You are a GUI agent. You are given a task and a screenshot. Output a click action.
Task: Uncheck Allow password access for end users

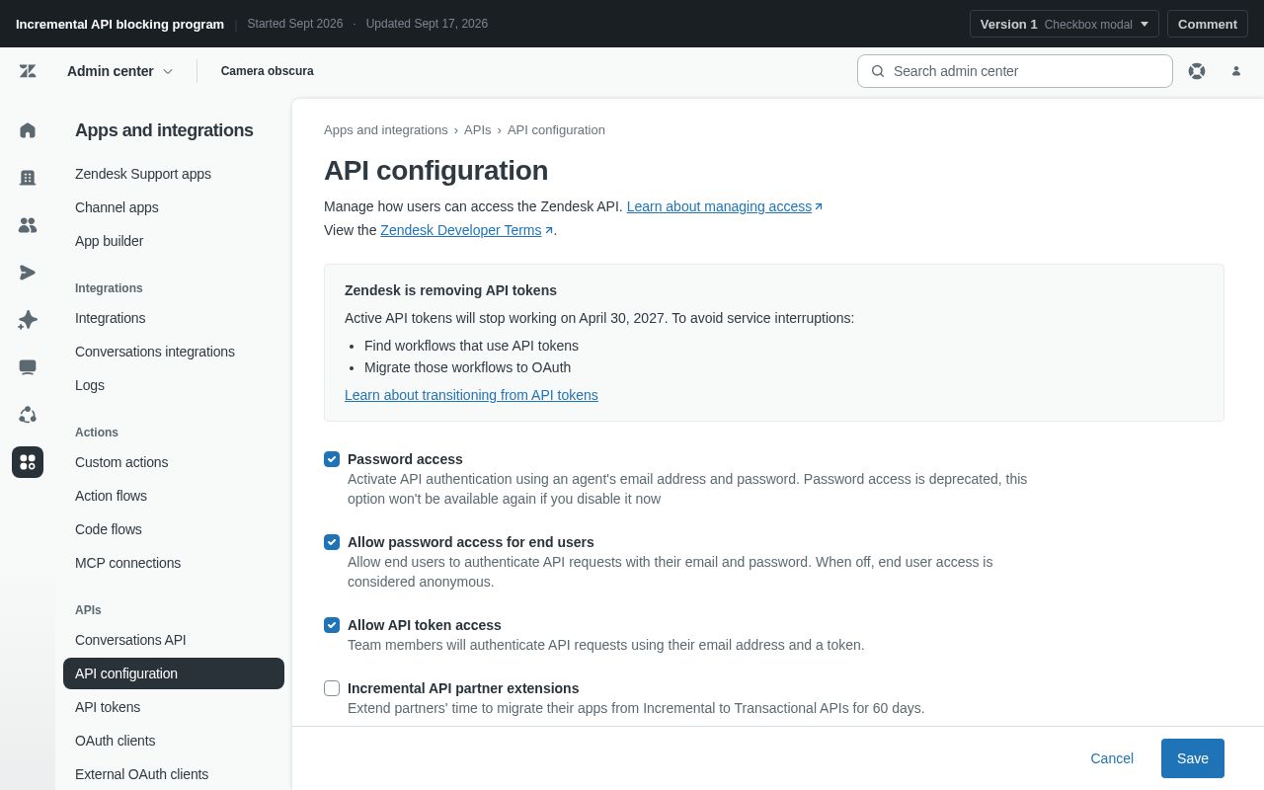(332, 542)
